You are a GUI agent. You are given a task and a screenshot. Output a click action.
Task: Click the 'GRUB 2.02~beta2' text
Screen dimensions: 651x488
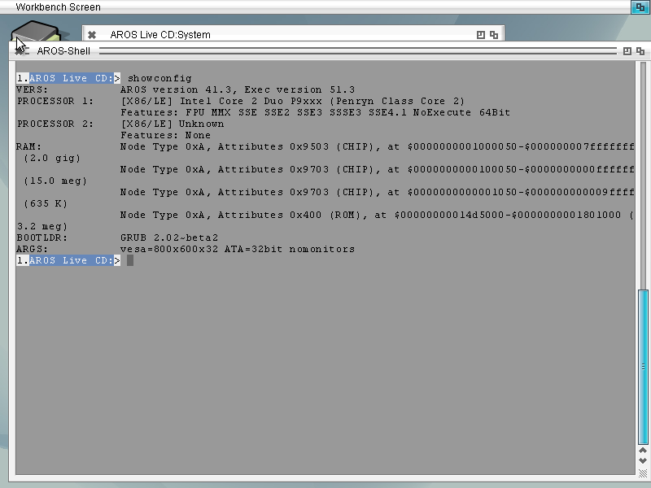click(169, 237)
